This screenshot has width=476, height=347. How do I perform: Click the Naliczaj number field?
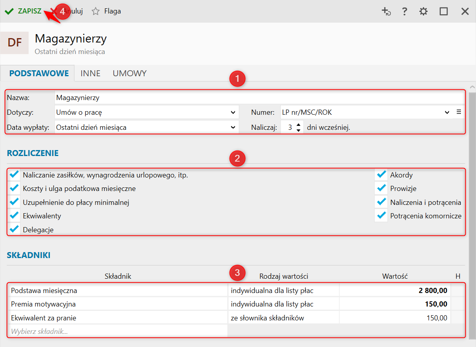tap(287, 127)
